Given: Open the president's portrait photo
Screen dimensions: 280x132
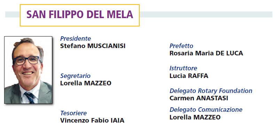Looking at the screenshot, I should tap(28, 70).
